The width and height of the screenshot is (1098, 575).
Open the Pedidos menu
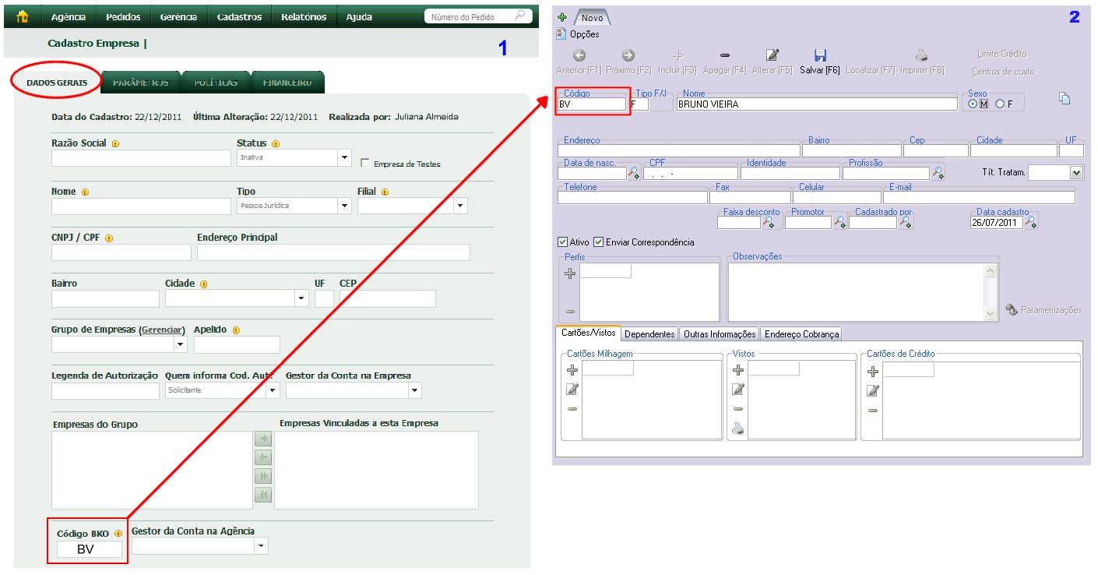[x=124, y=16]
